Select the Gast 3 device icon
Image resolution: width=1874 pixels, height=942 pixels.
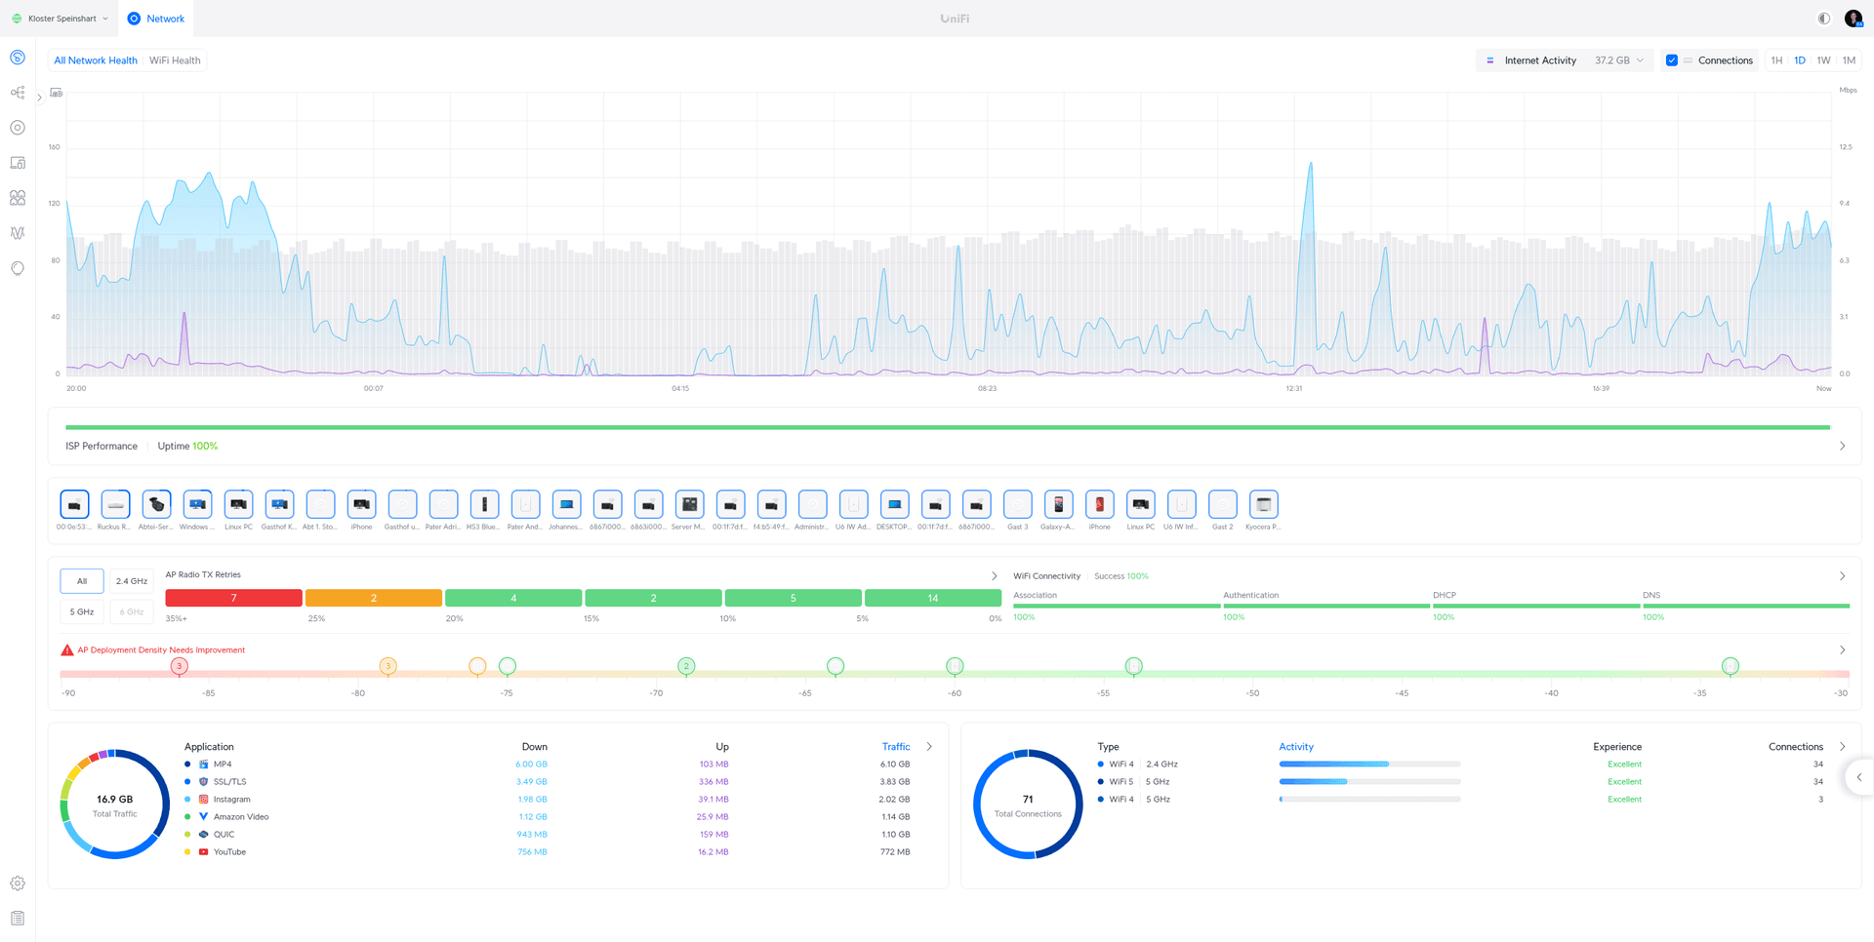coord(1017,504)
